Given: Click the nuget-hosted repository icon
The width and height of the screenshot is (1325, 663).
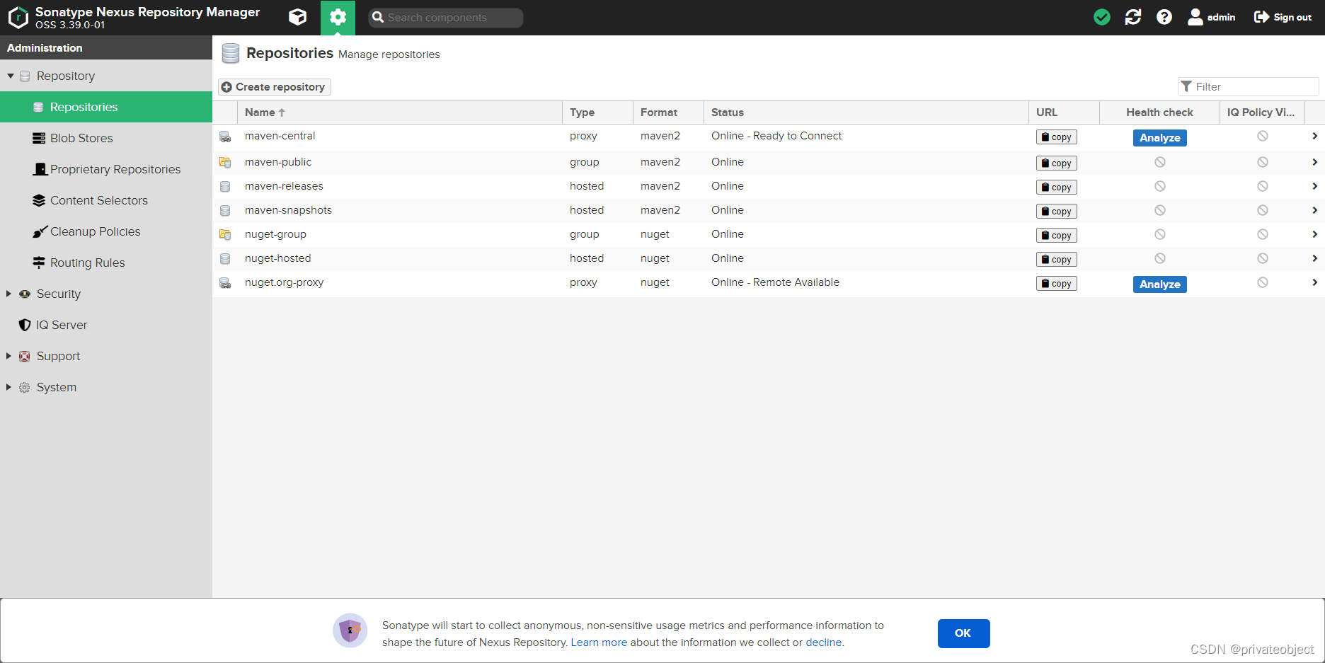Looking at the screenshot, I should (x=225, y=259).
